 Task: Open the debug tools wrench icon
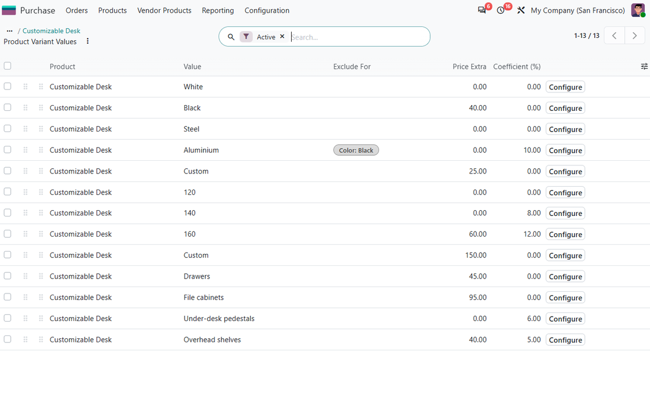click(521, 10)
